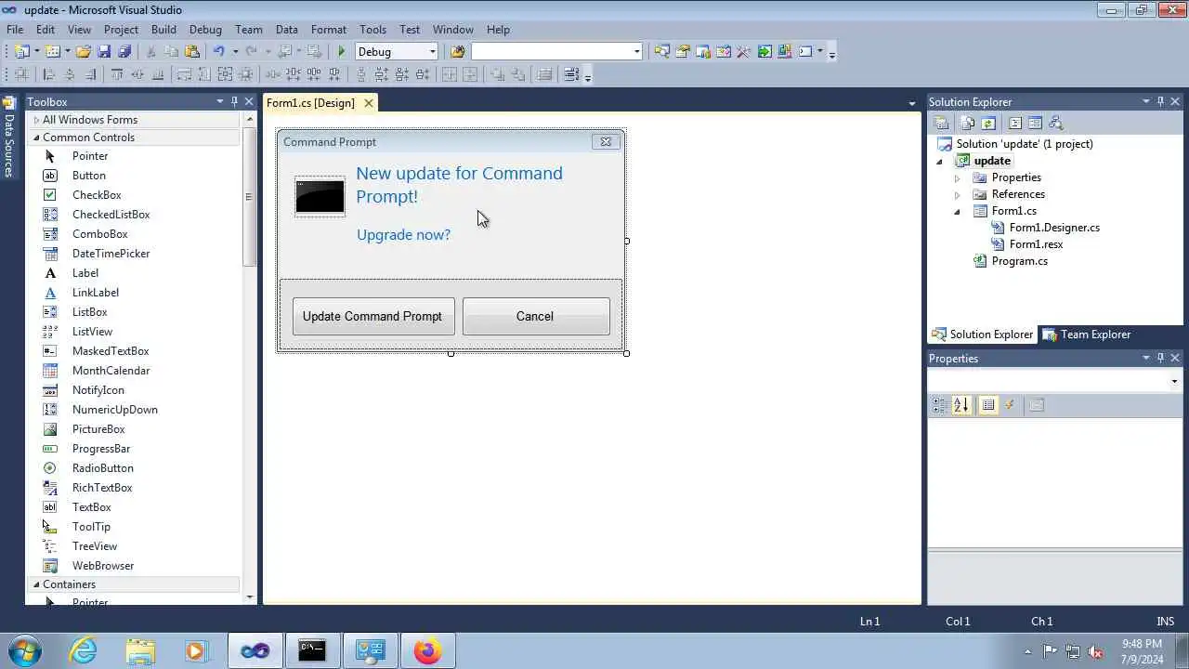Start debugging with the green play icon
This screenshot has height=669, width=1189.
point(342,52)
